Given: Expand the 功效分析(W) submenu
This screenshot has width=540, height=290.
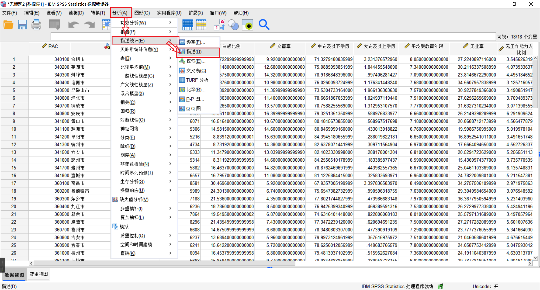Looking at the screenshot, I should click(145, 23).
